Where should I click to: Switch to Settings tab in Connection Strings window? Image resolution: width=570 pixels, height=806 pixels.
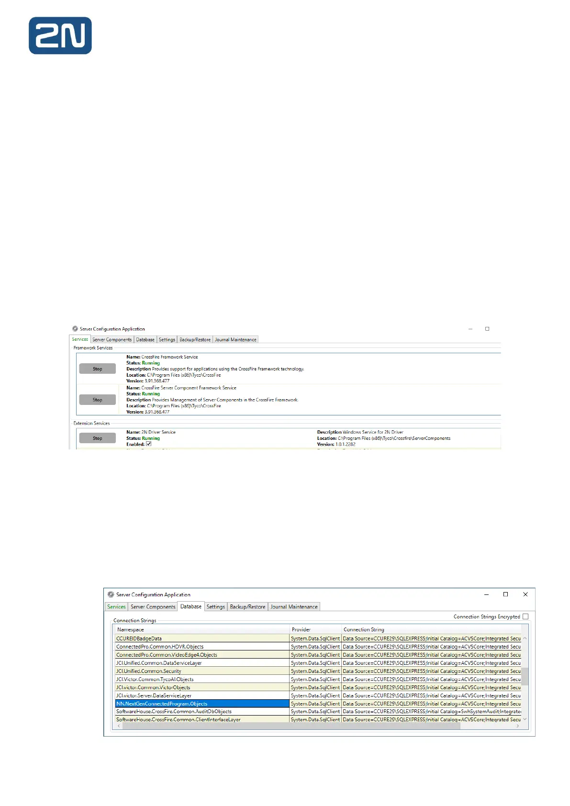click(x=216, y=606)
